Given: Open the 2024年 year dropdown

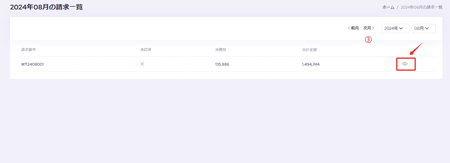Looking at the screenshot, I should click(395, 28).
